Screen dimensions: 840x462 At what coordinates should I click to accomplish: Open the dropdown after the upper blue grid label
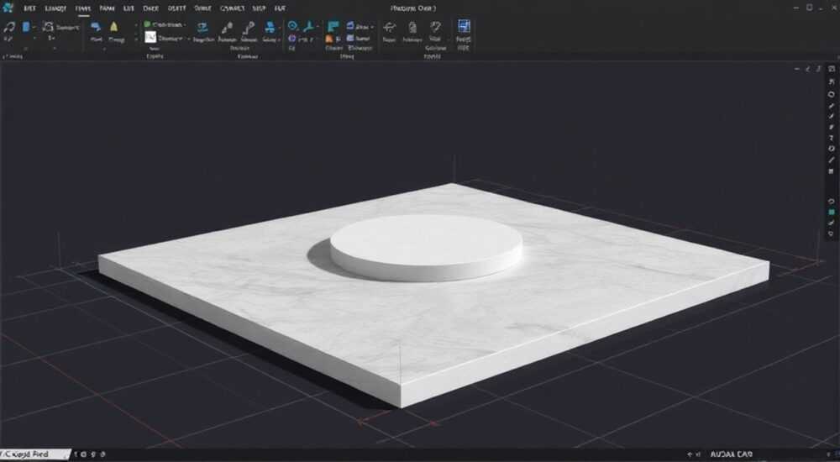click(x=372, y=27)
